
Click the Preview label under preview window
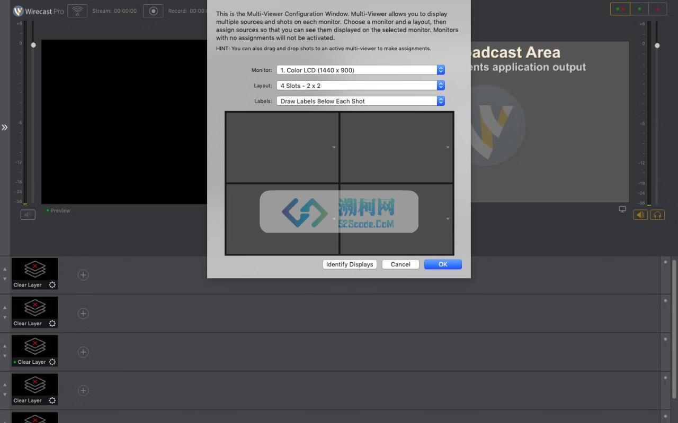point(60,210)
